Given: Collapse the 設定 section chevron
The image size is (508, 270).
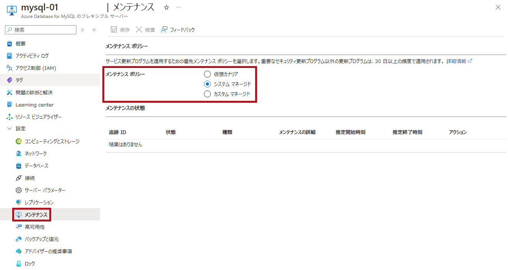Looking at the screenshot, I should [10, 129].
